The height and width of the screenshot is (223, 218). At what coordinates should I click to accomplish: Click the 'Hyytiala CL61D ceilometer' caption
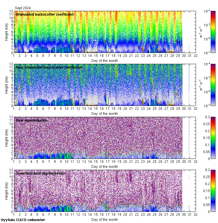point(23,220)
